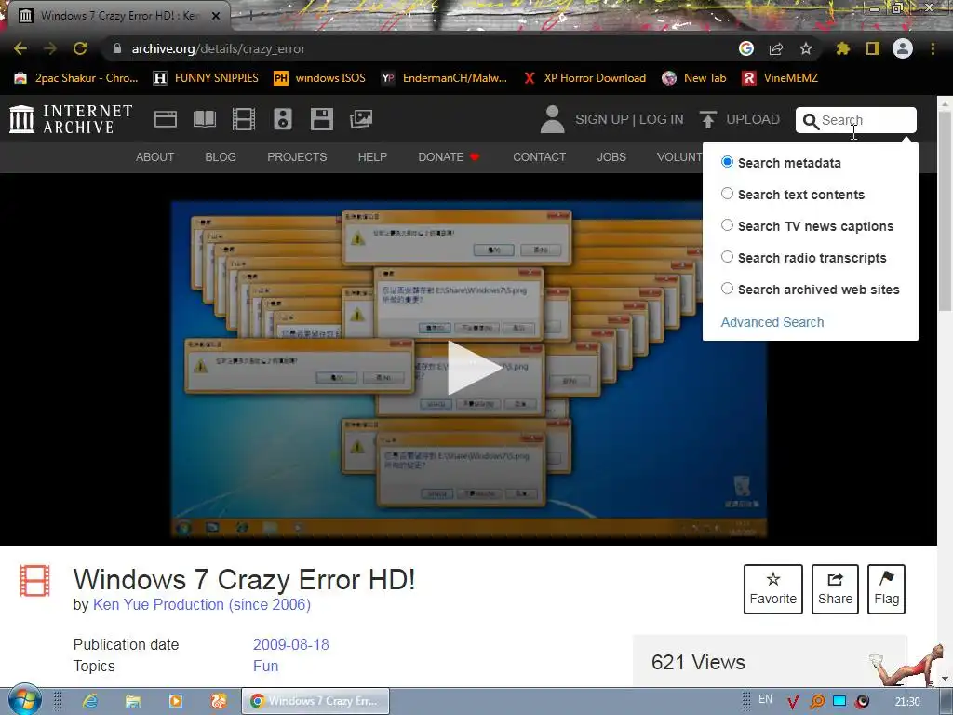Viewport: 953px width, 715px height.
Task: Launch Internet Explorer from taskbar
Action: tap(90, 701)
